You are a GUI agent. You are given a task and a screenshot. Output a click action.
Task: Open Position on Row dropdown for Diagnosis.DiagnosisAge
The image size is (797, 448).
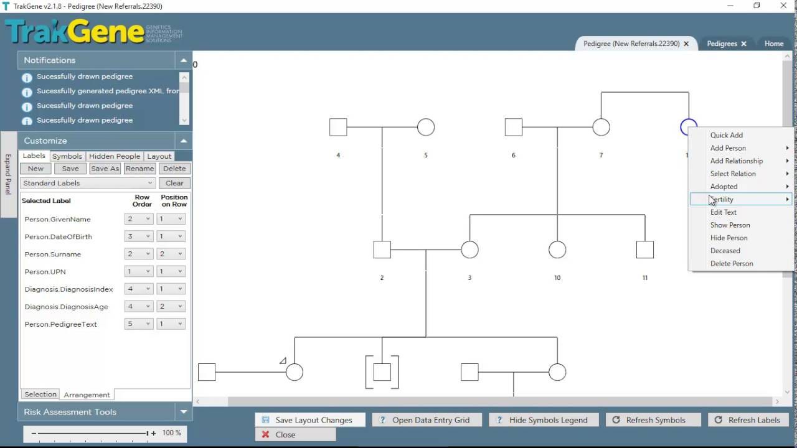(x=171, y=306)
